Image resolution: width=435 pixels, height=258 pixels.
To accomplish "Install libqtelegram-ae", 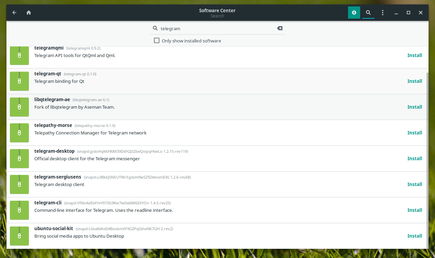I will pos(415,107).
